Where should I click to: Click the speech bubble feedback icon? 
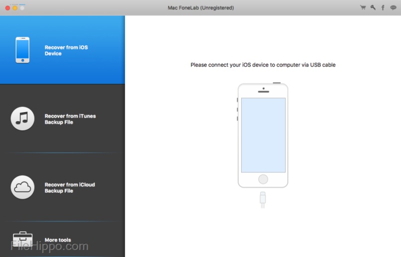pos(393,8)
